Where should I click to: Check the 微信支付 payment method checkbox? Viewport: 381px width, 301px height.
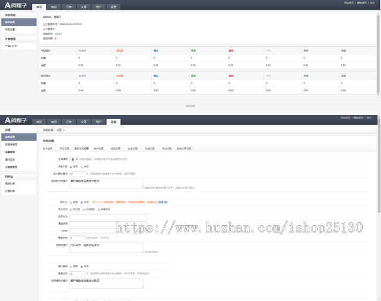point(98,210)
